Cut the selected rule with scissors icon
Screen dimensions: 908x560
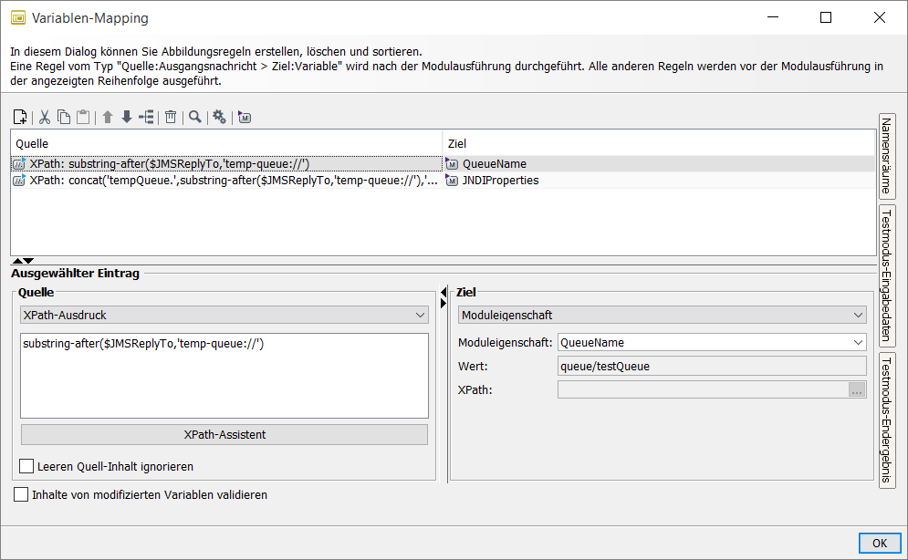click(x=44, y=117)
